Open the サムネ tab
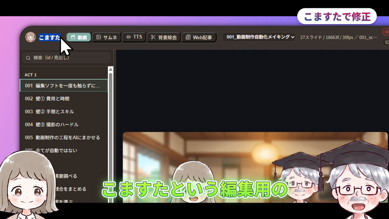This screenshot has width=389, height=219. coord(107,37)
